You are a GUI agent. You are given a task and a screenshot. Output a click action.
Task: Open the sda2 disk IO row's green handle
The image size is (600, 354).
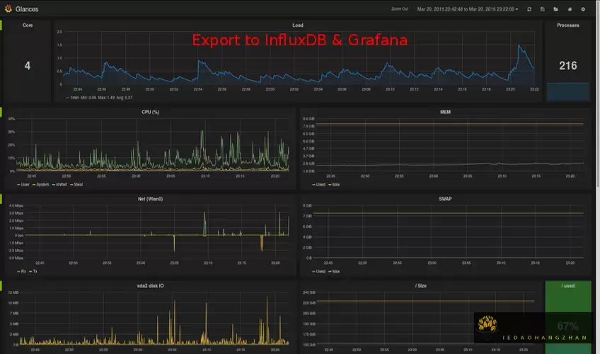click(x=1, y=286)
